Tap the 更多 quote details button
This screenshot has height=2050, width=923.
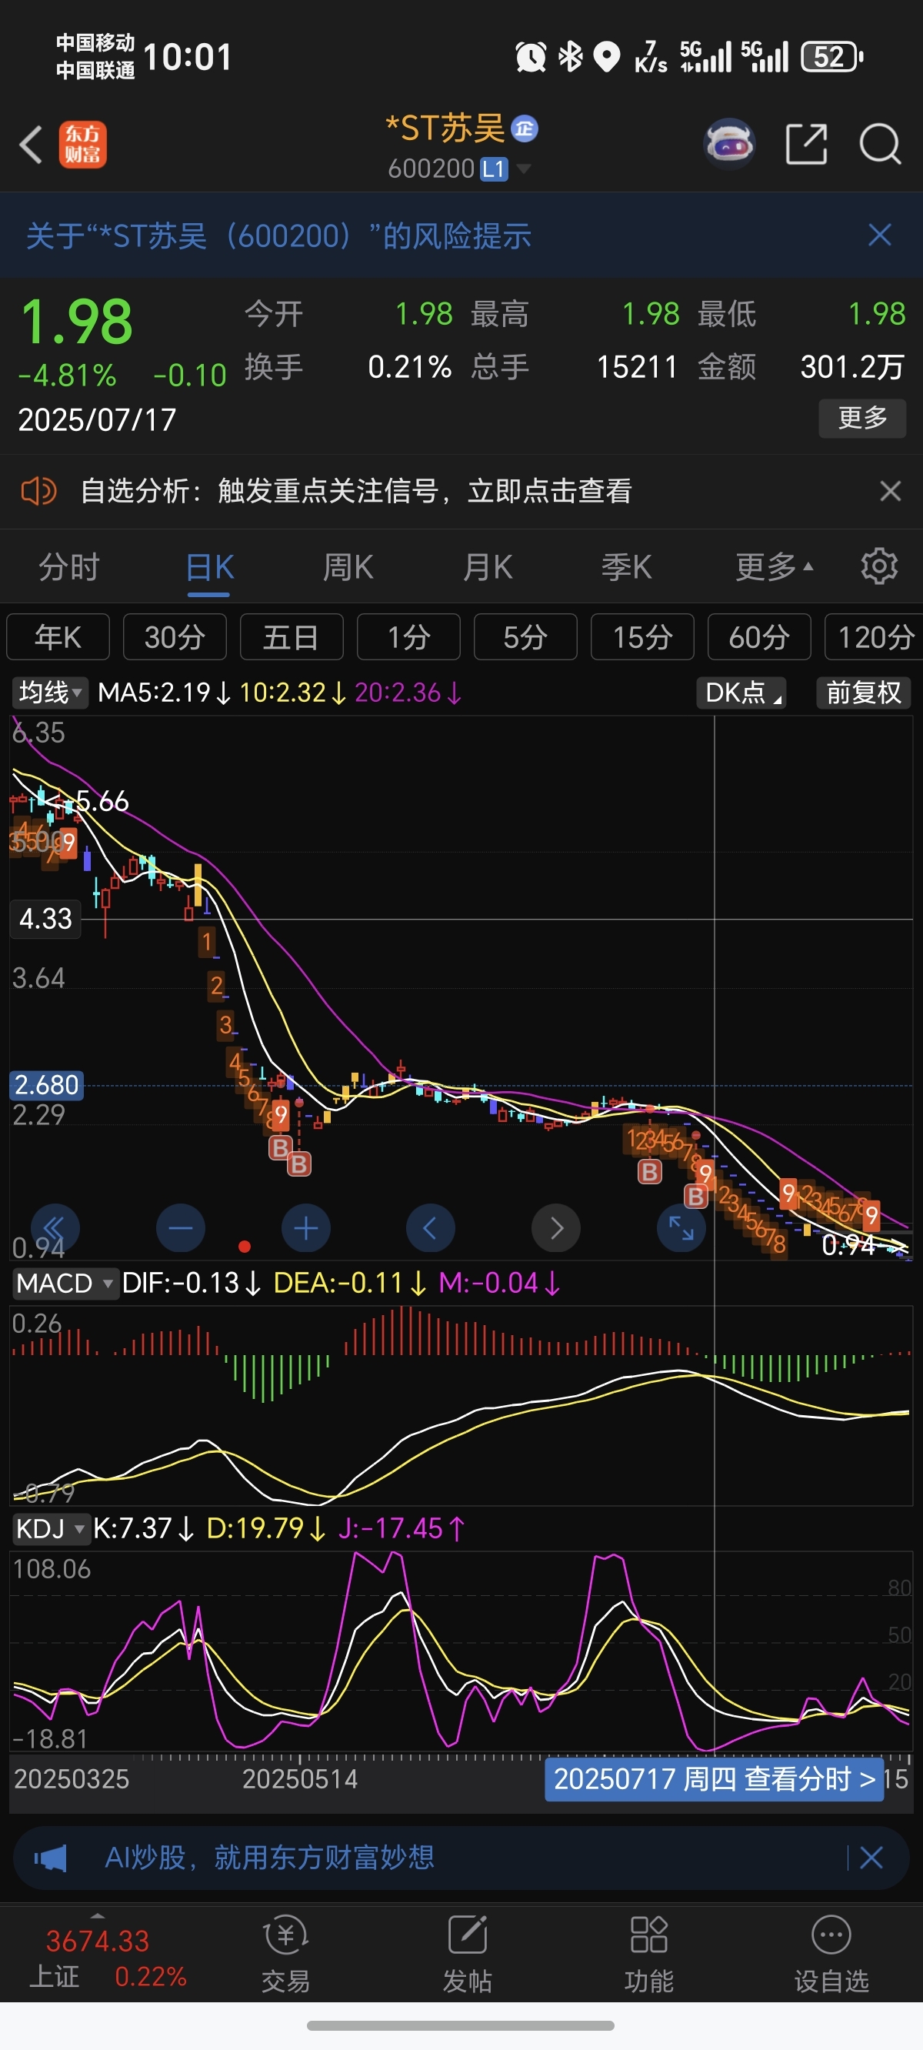tap(861, 417)
